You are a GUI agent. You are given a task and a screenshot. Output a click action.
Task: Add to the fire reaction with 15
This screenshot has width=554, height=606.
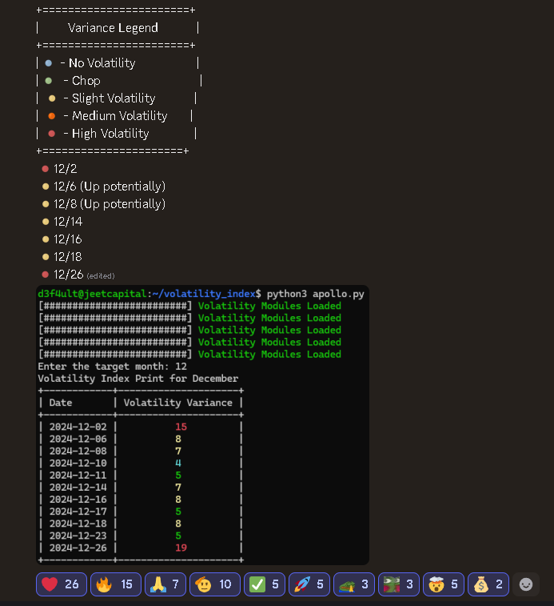[x=116, y=584]
